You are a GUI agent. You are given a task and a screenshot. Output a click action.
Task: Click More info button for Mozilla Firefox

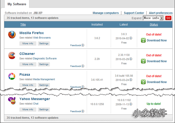coord(28,43)
